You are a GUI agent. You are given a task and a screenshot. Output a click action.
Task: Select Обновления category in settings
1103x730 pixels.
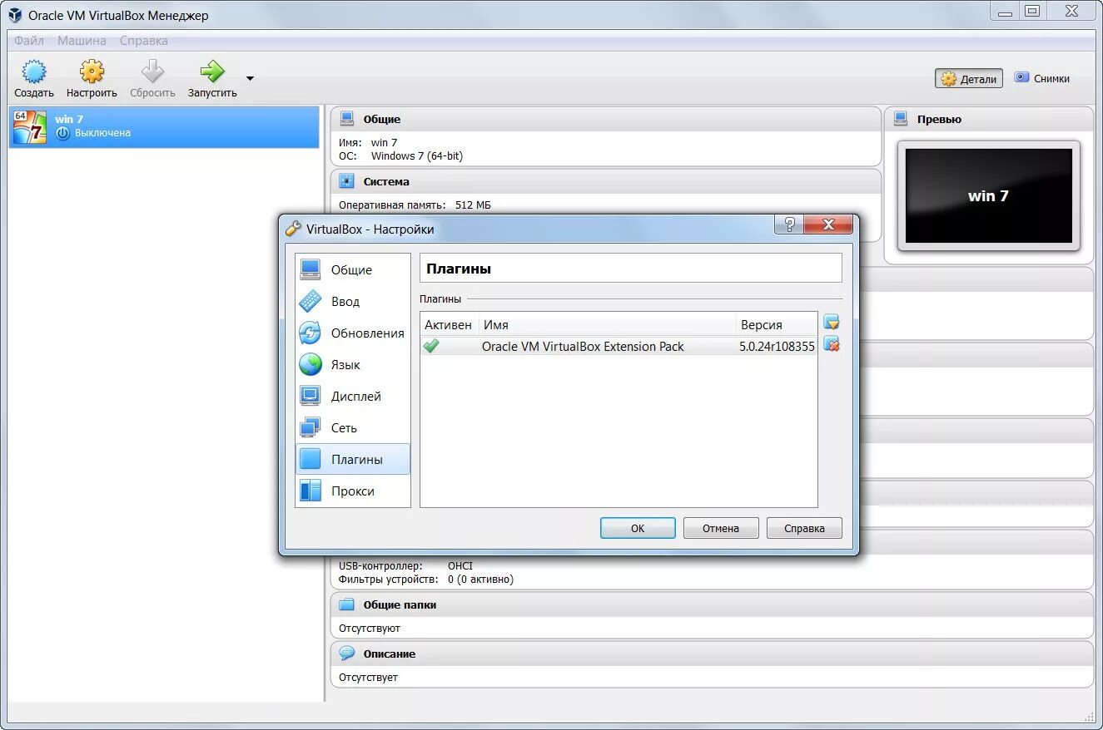[353, 333]
